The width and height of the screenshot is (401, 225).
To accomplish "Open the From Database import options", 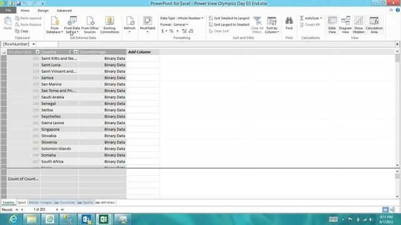I will 55,25.
